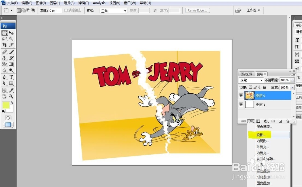Open the 文件(F) menu

[12, 3]
